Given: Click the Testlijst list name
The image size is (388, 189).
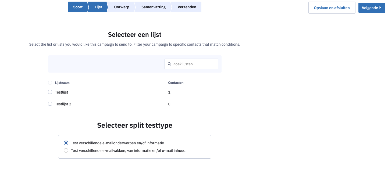Looking at the screenshot, I should point(62,92).
